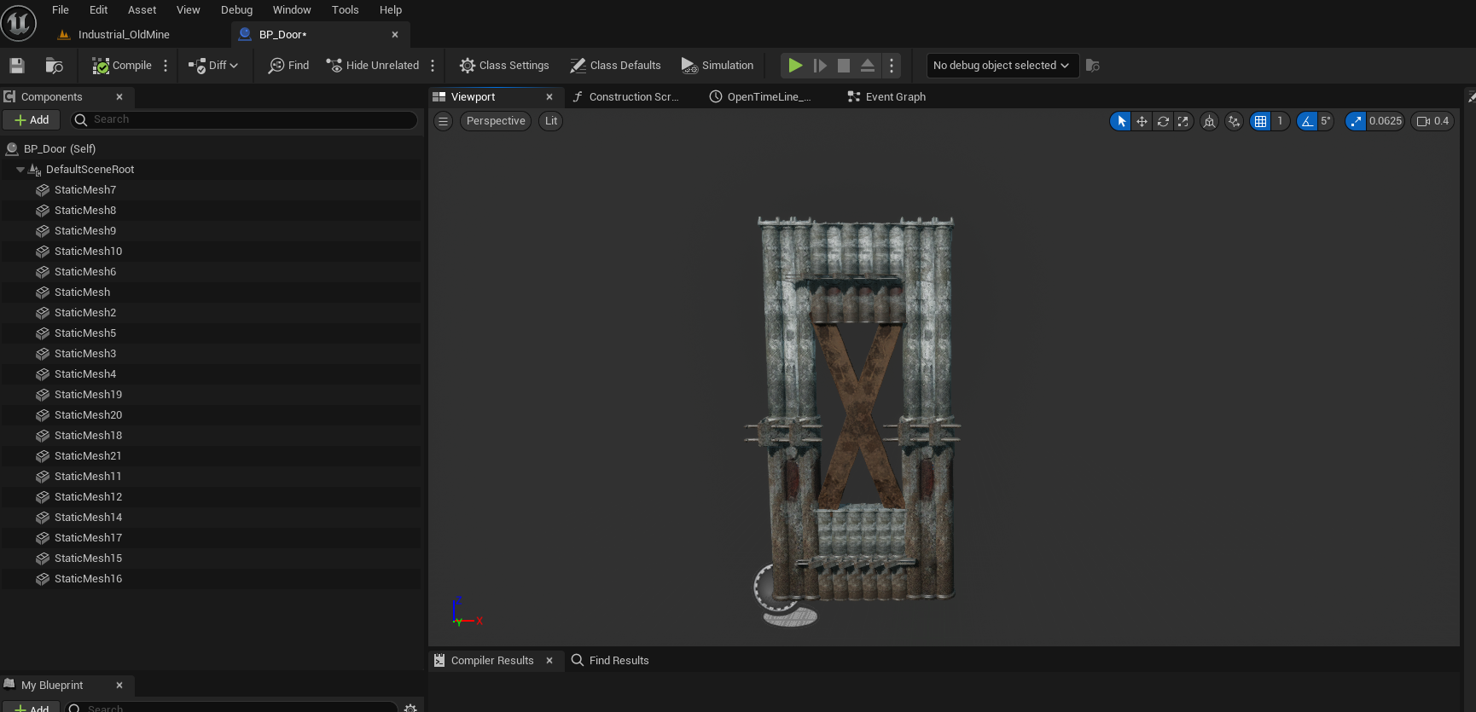Open the debug object selection dropdown
The image size is (1476, 712).
pyautogui.click(x=1002, y=66)
